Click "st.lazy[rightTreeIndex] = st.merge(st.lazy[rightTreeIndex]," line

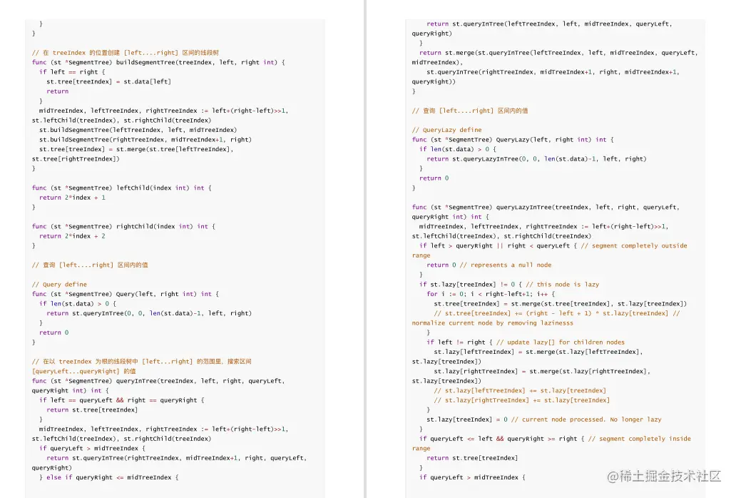coord(542,371)
